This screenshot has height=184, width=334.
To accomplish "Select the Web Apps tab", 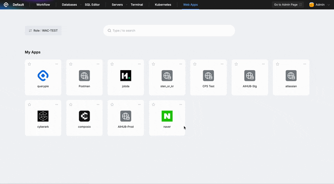I will (191, 5).
